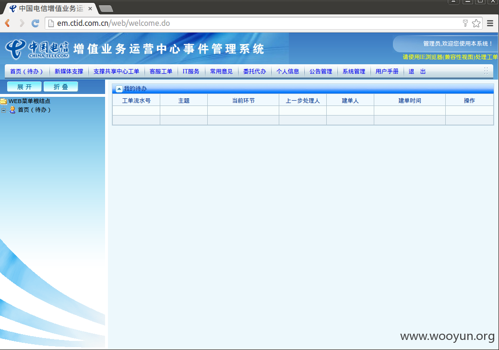
Task: Click the browser forward arrow
Action: click(22, 23)
